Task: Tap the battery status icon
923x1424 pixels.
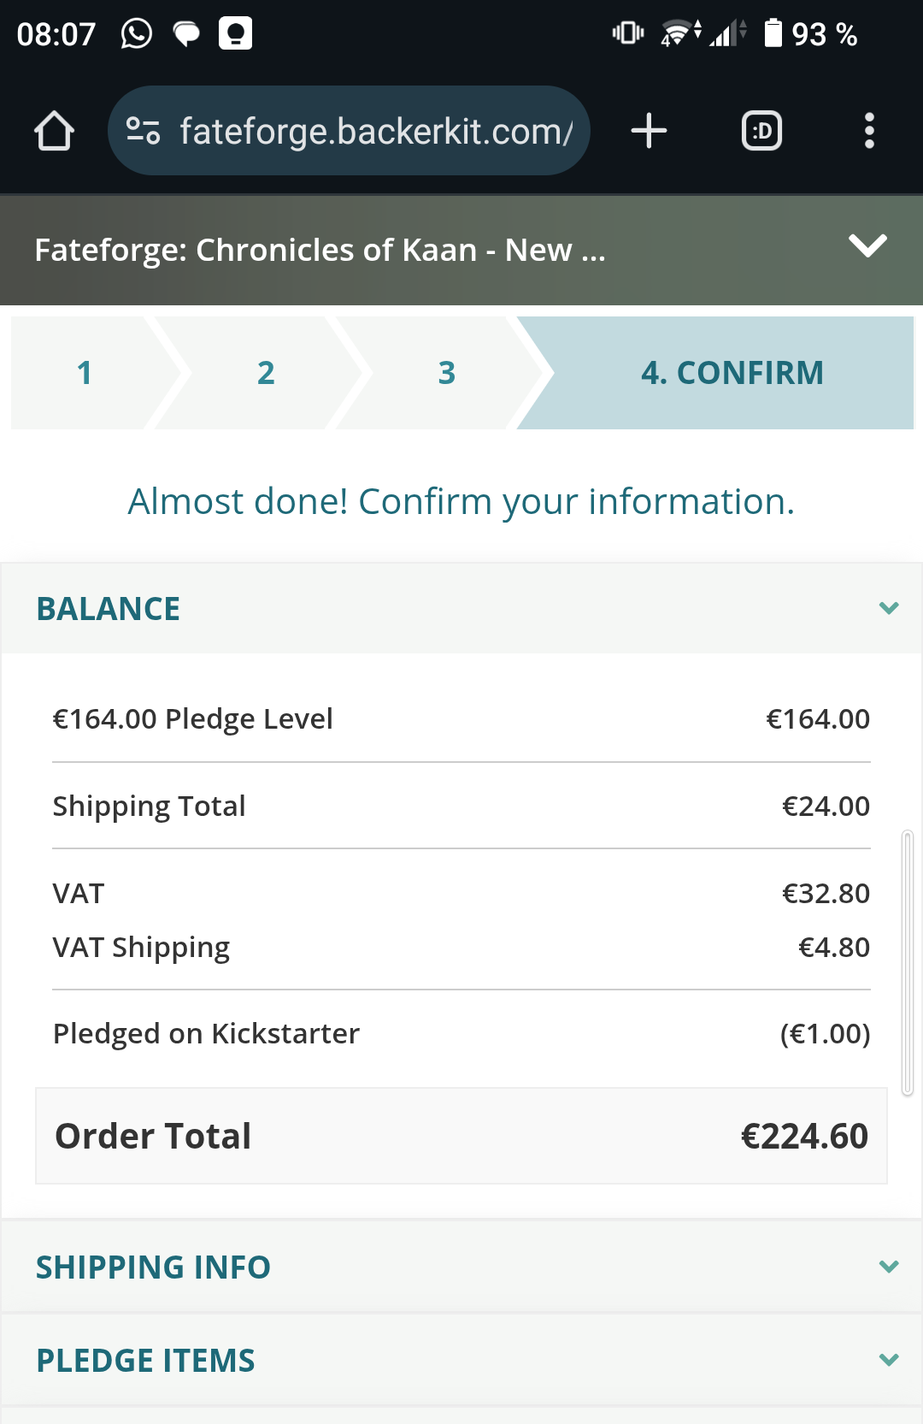Action: point(773,33)
